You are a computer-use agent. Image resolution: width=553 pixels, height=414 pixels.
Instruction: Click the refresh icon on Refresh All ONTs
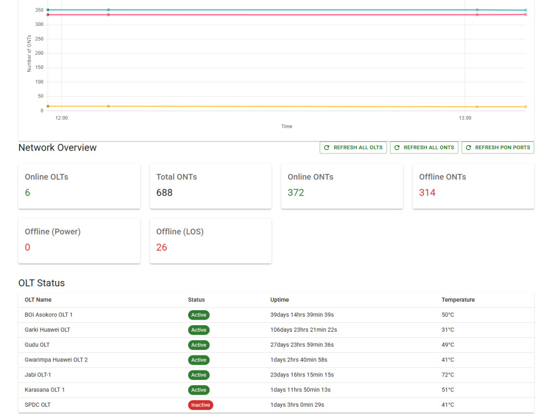[397, 147]
